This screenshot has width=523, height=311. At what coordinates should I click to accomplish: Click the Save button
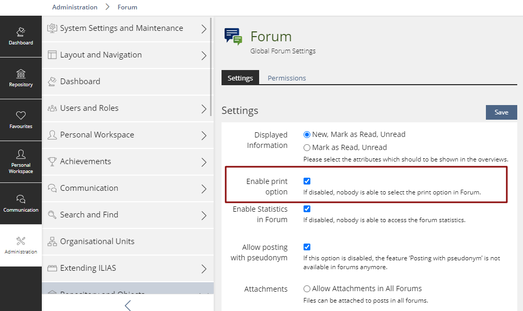(501, 112)
